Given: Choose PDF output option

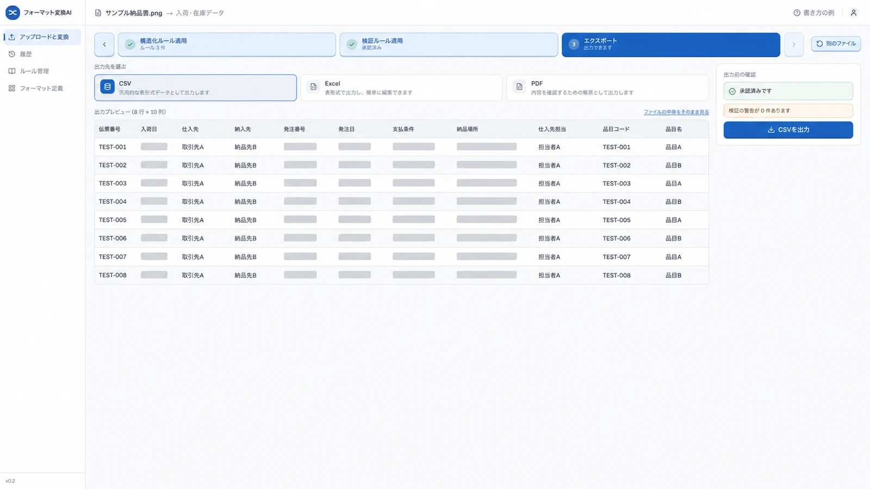Looking at the screenshot, I should point(607,87).
